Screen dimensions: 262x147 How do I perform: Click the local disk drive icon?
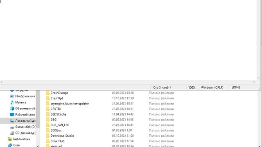coord(12,121)
